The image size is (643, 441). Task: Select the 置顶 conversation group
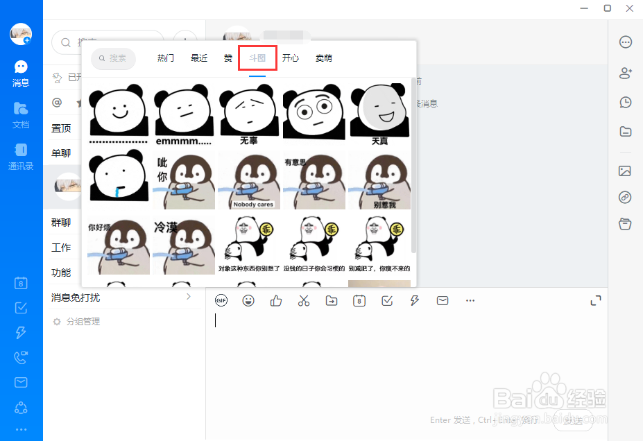pyautogui.click(x=61, y=128)
